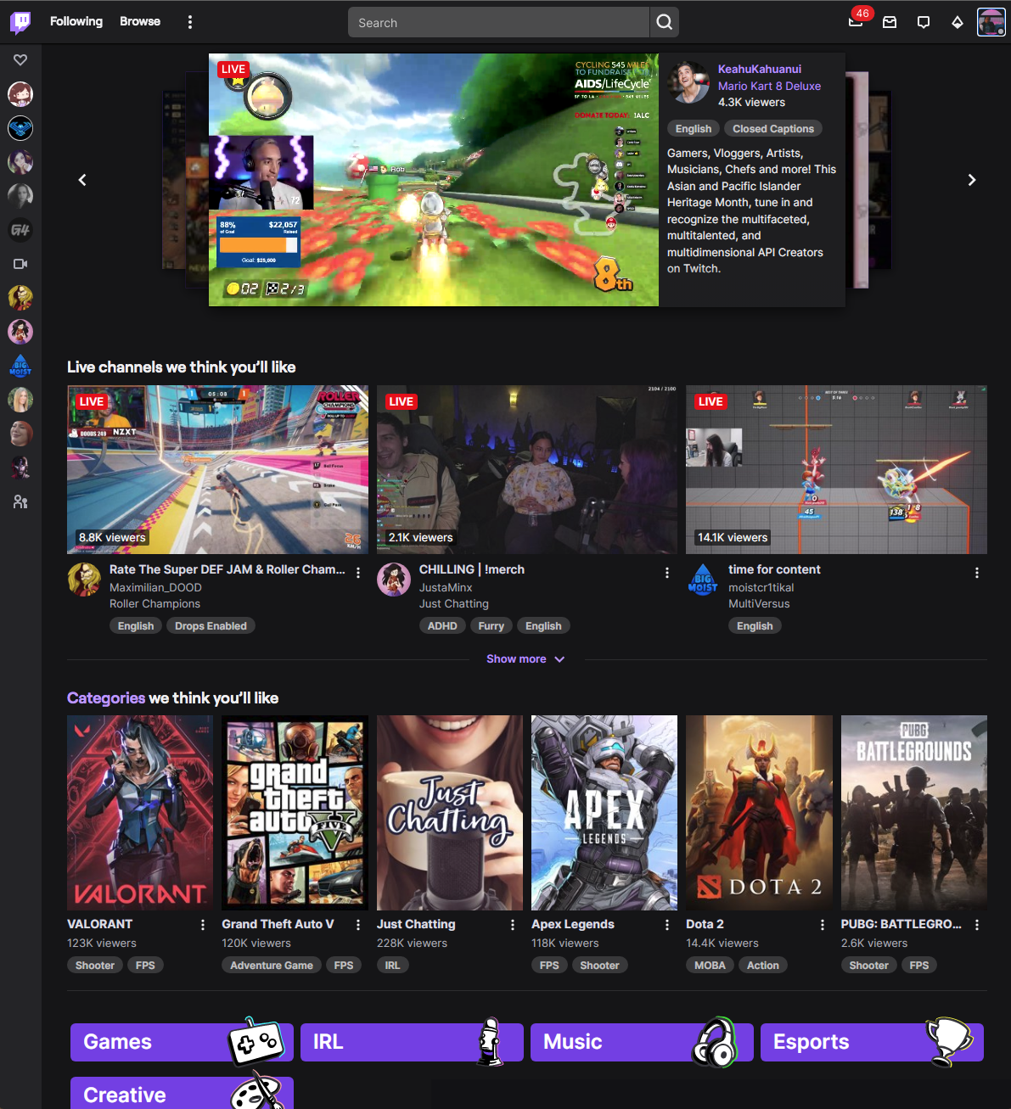The image size is (1011, 1109).
Task: Open options menu for VALORANT category
Action: [x=203, y=925]
